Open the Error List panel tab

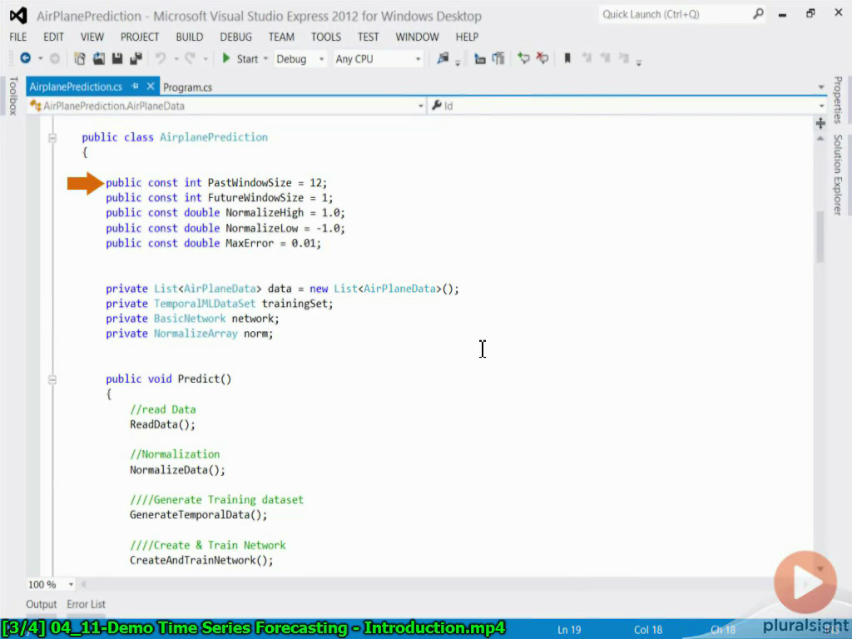tap(86, 604)
